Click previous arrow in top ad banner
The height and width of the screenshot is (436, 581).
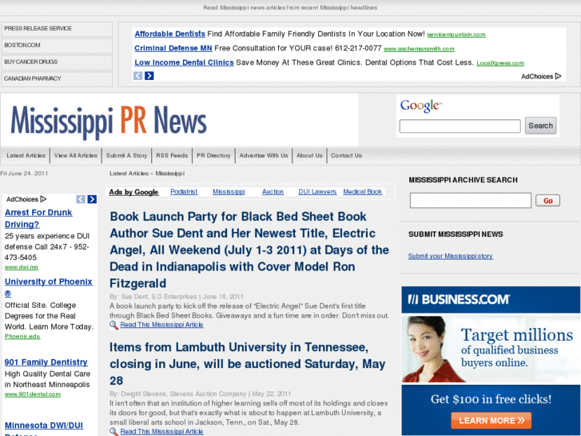[137, 76]
